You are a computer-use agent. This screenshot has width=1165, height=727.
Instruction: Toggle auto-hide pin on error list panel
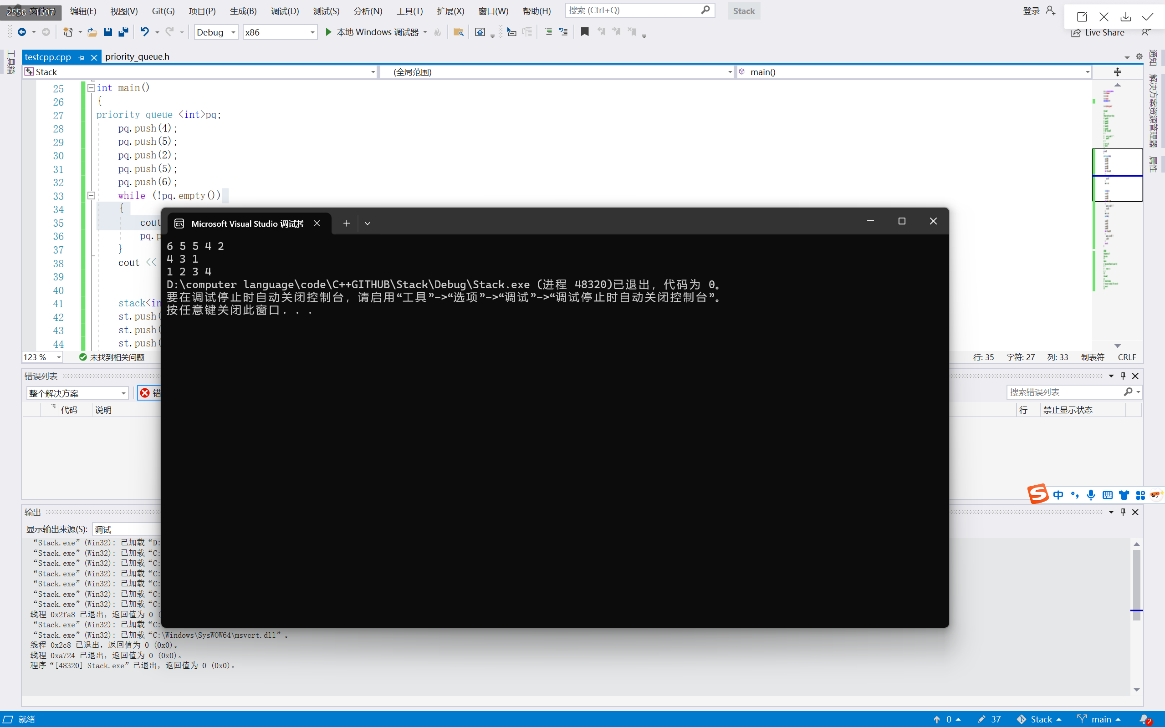1123,376
